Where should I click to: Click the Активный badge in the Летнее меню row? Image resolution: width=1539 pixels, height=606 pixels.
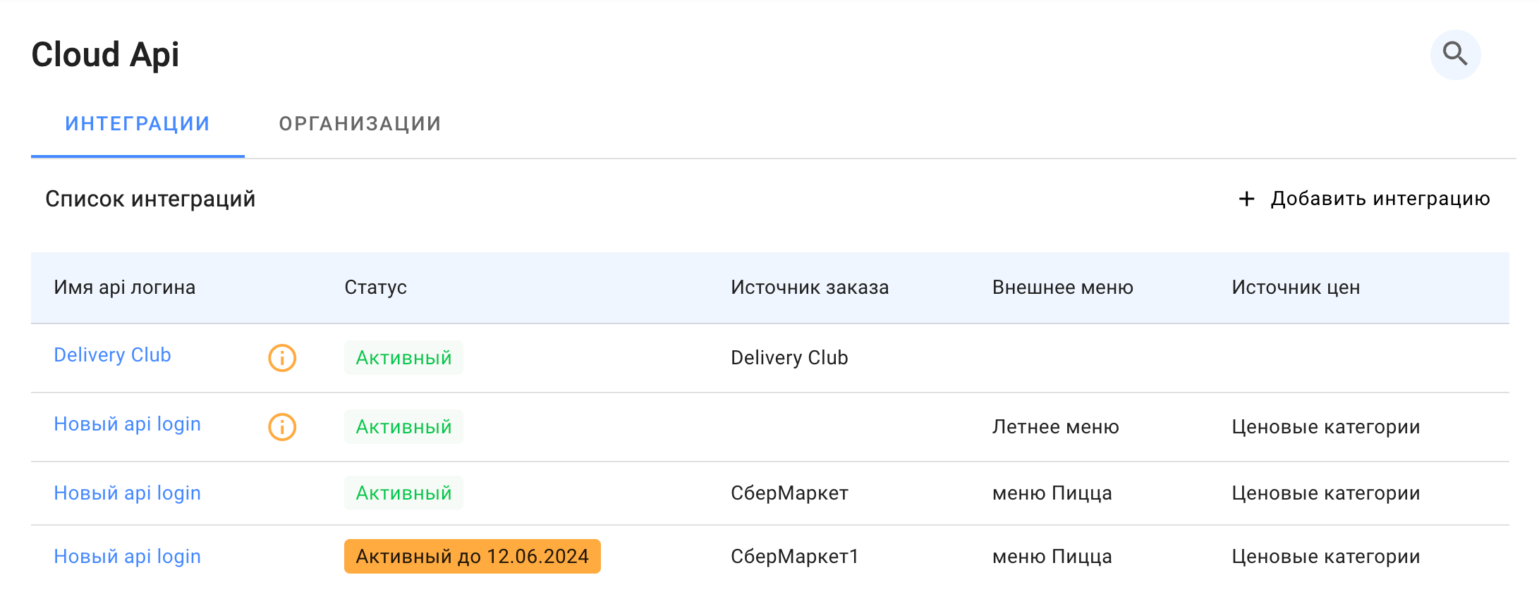coord(403,426)
